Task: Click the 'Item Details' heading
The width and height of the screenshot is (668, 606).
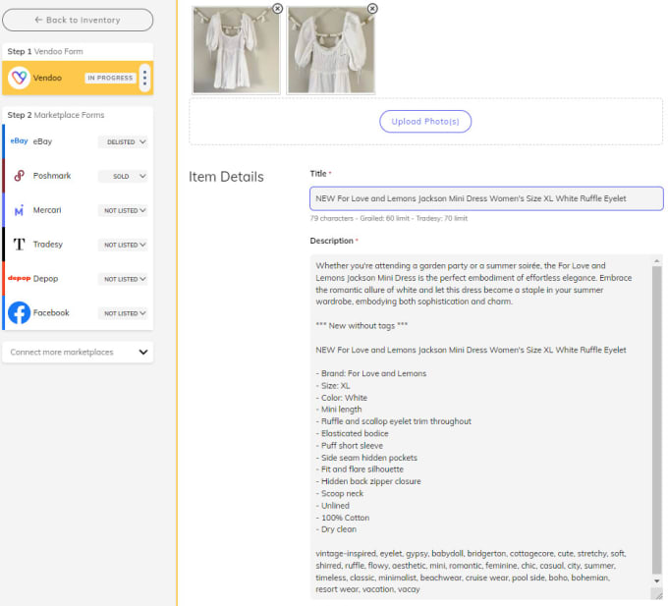Action: [226, 177]
